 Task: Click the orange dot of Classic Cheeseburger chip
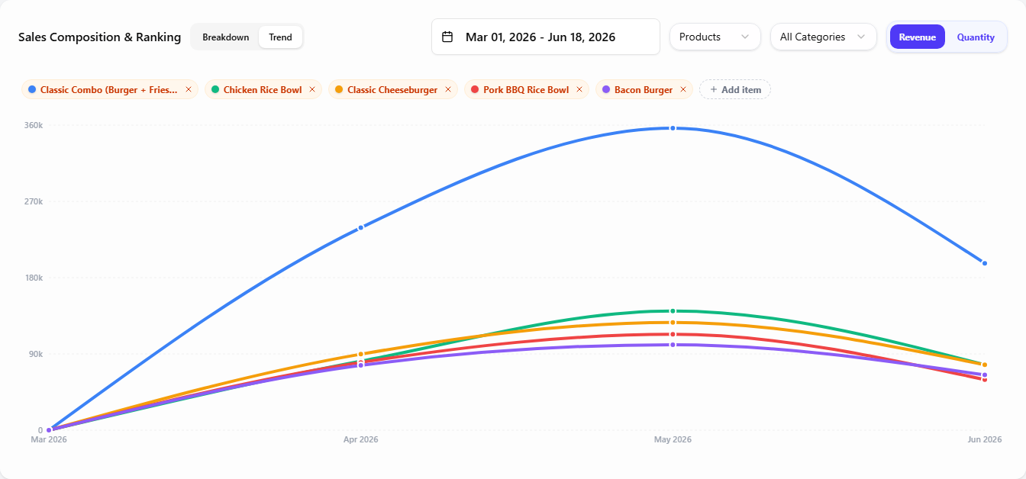(339, 89)
